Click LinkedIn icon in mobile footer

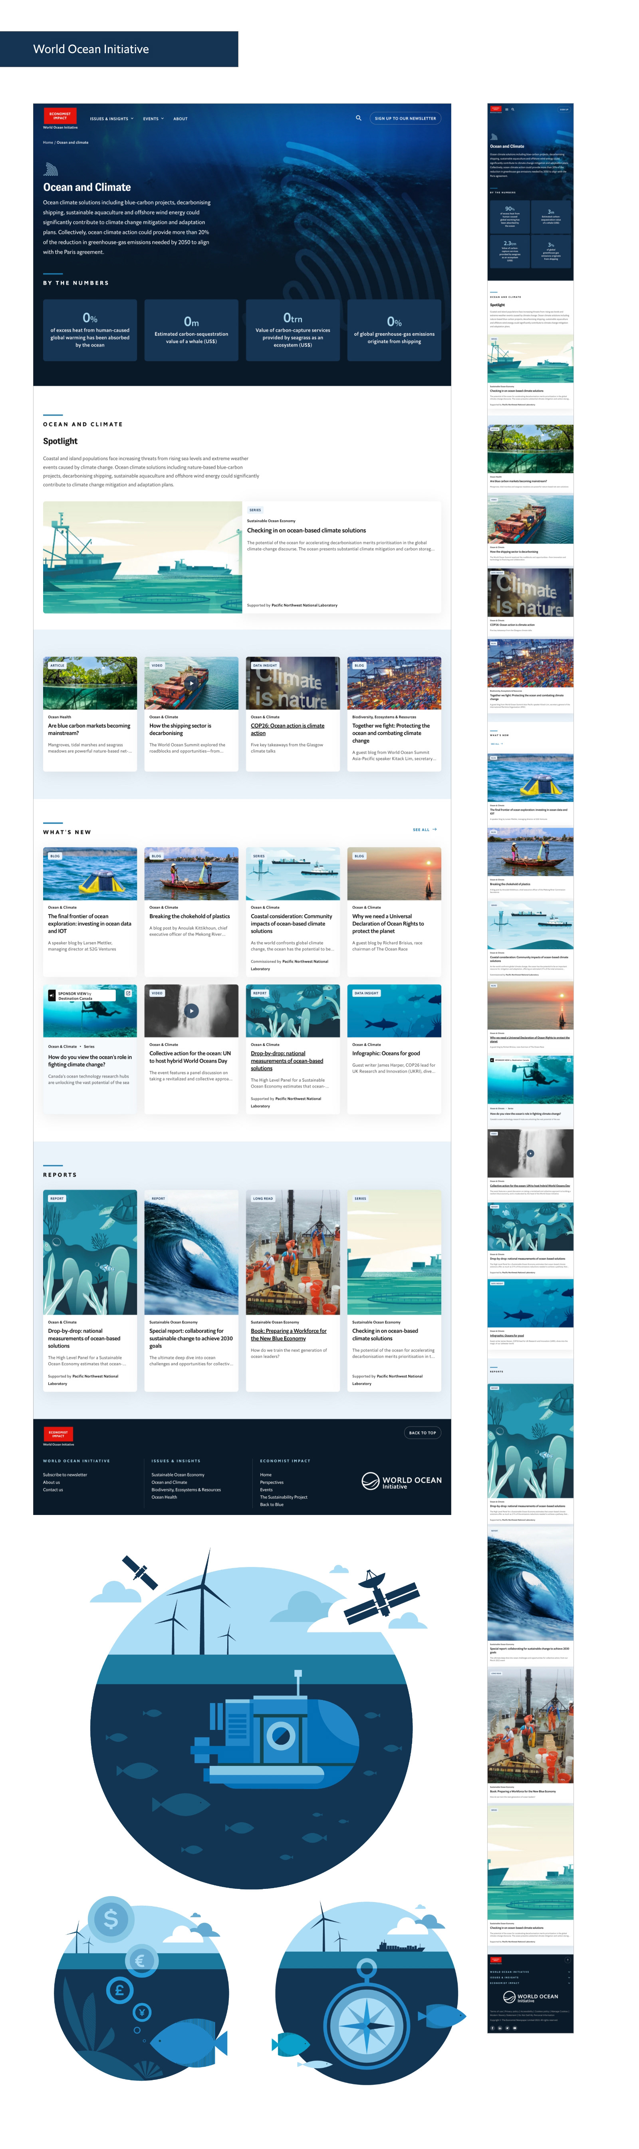click(500, 2027)
